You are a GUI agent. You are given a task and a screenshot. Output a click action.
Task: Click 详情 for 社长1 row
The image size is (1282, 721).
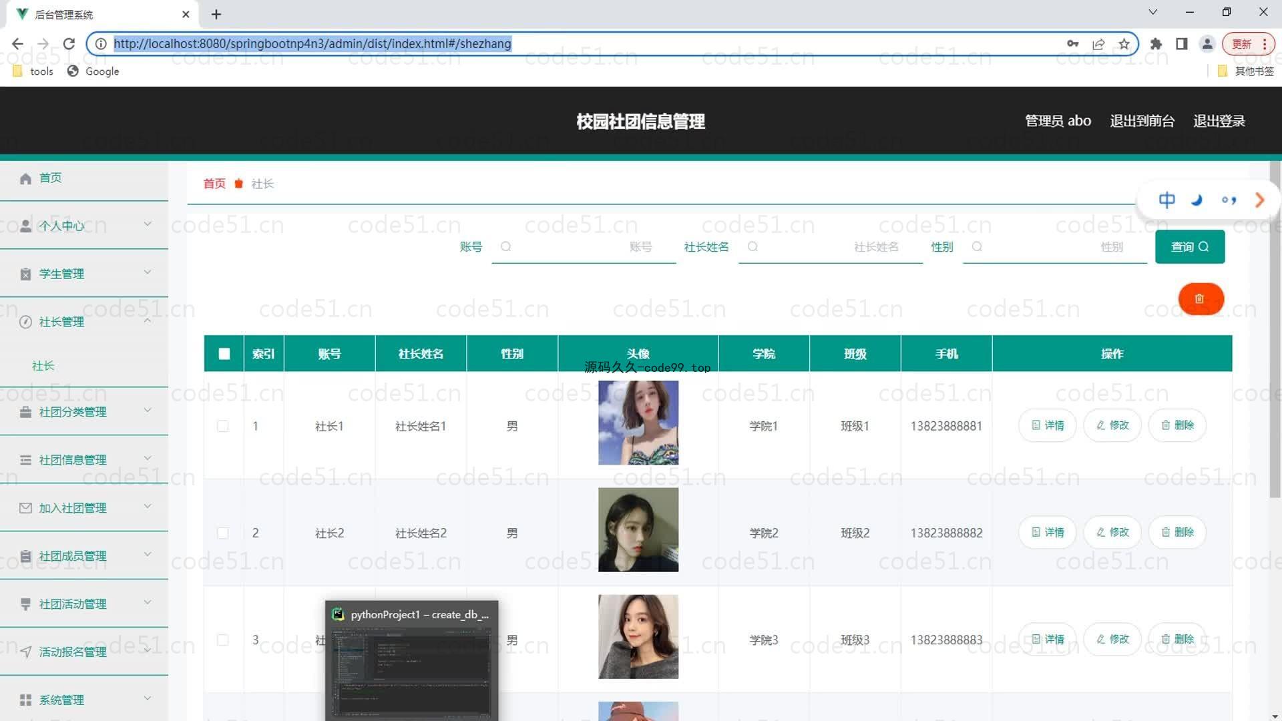(x=1048, y=425)
